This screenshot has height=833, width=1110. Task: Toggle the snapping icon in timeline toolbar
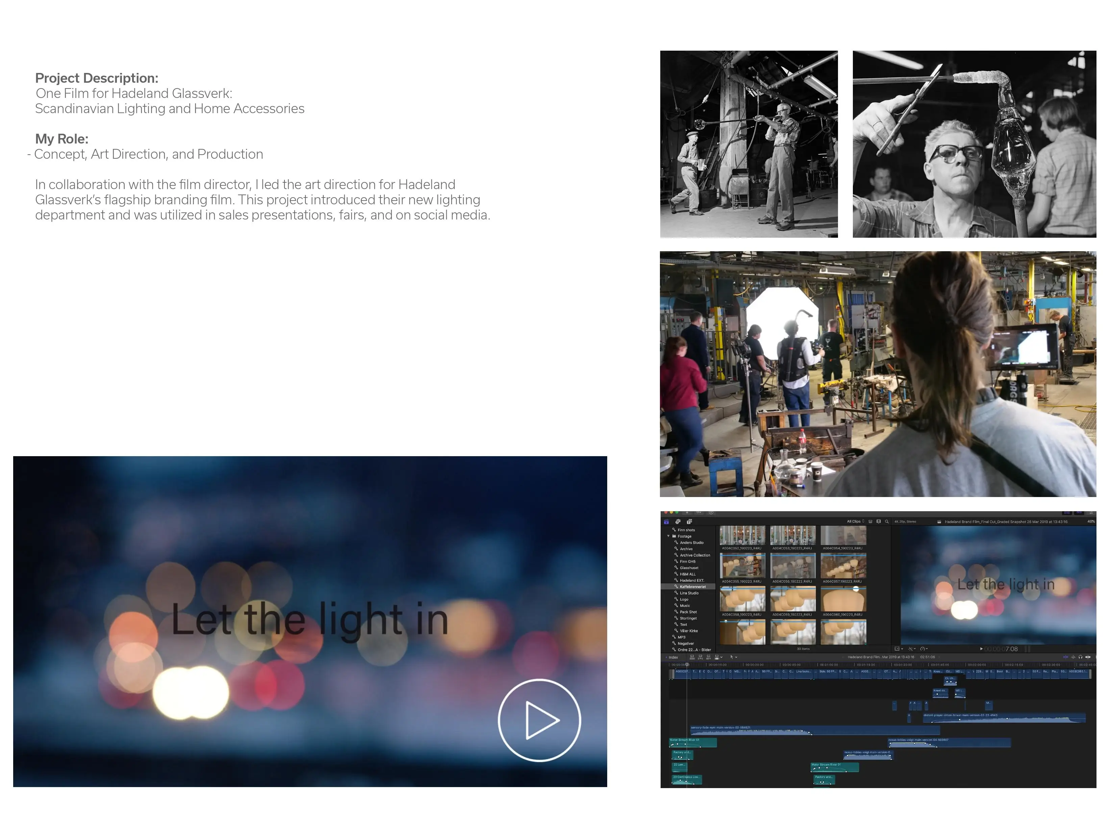1088,657
